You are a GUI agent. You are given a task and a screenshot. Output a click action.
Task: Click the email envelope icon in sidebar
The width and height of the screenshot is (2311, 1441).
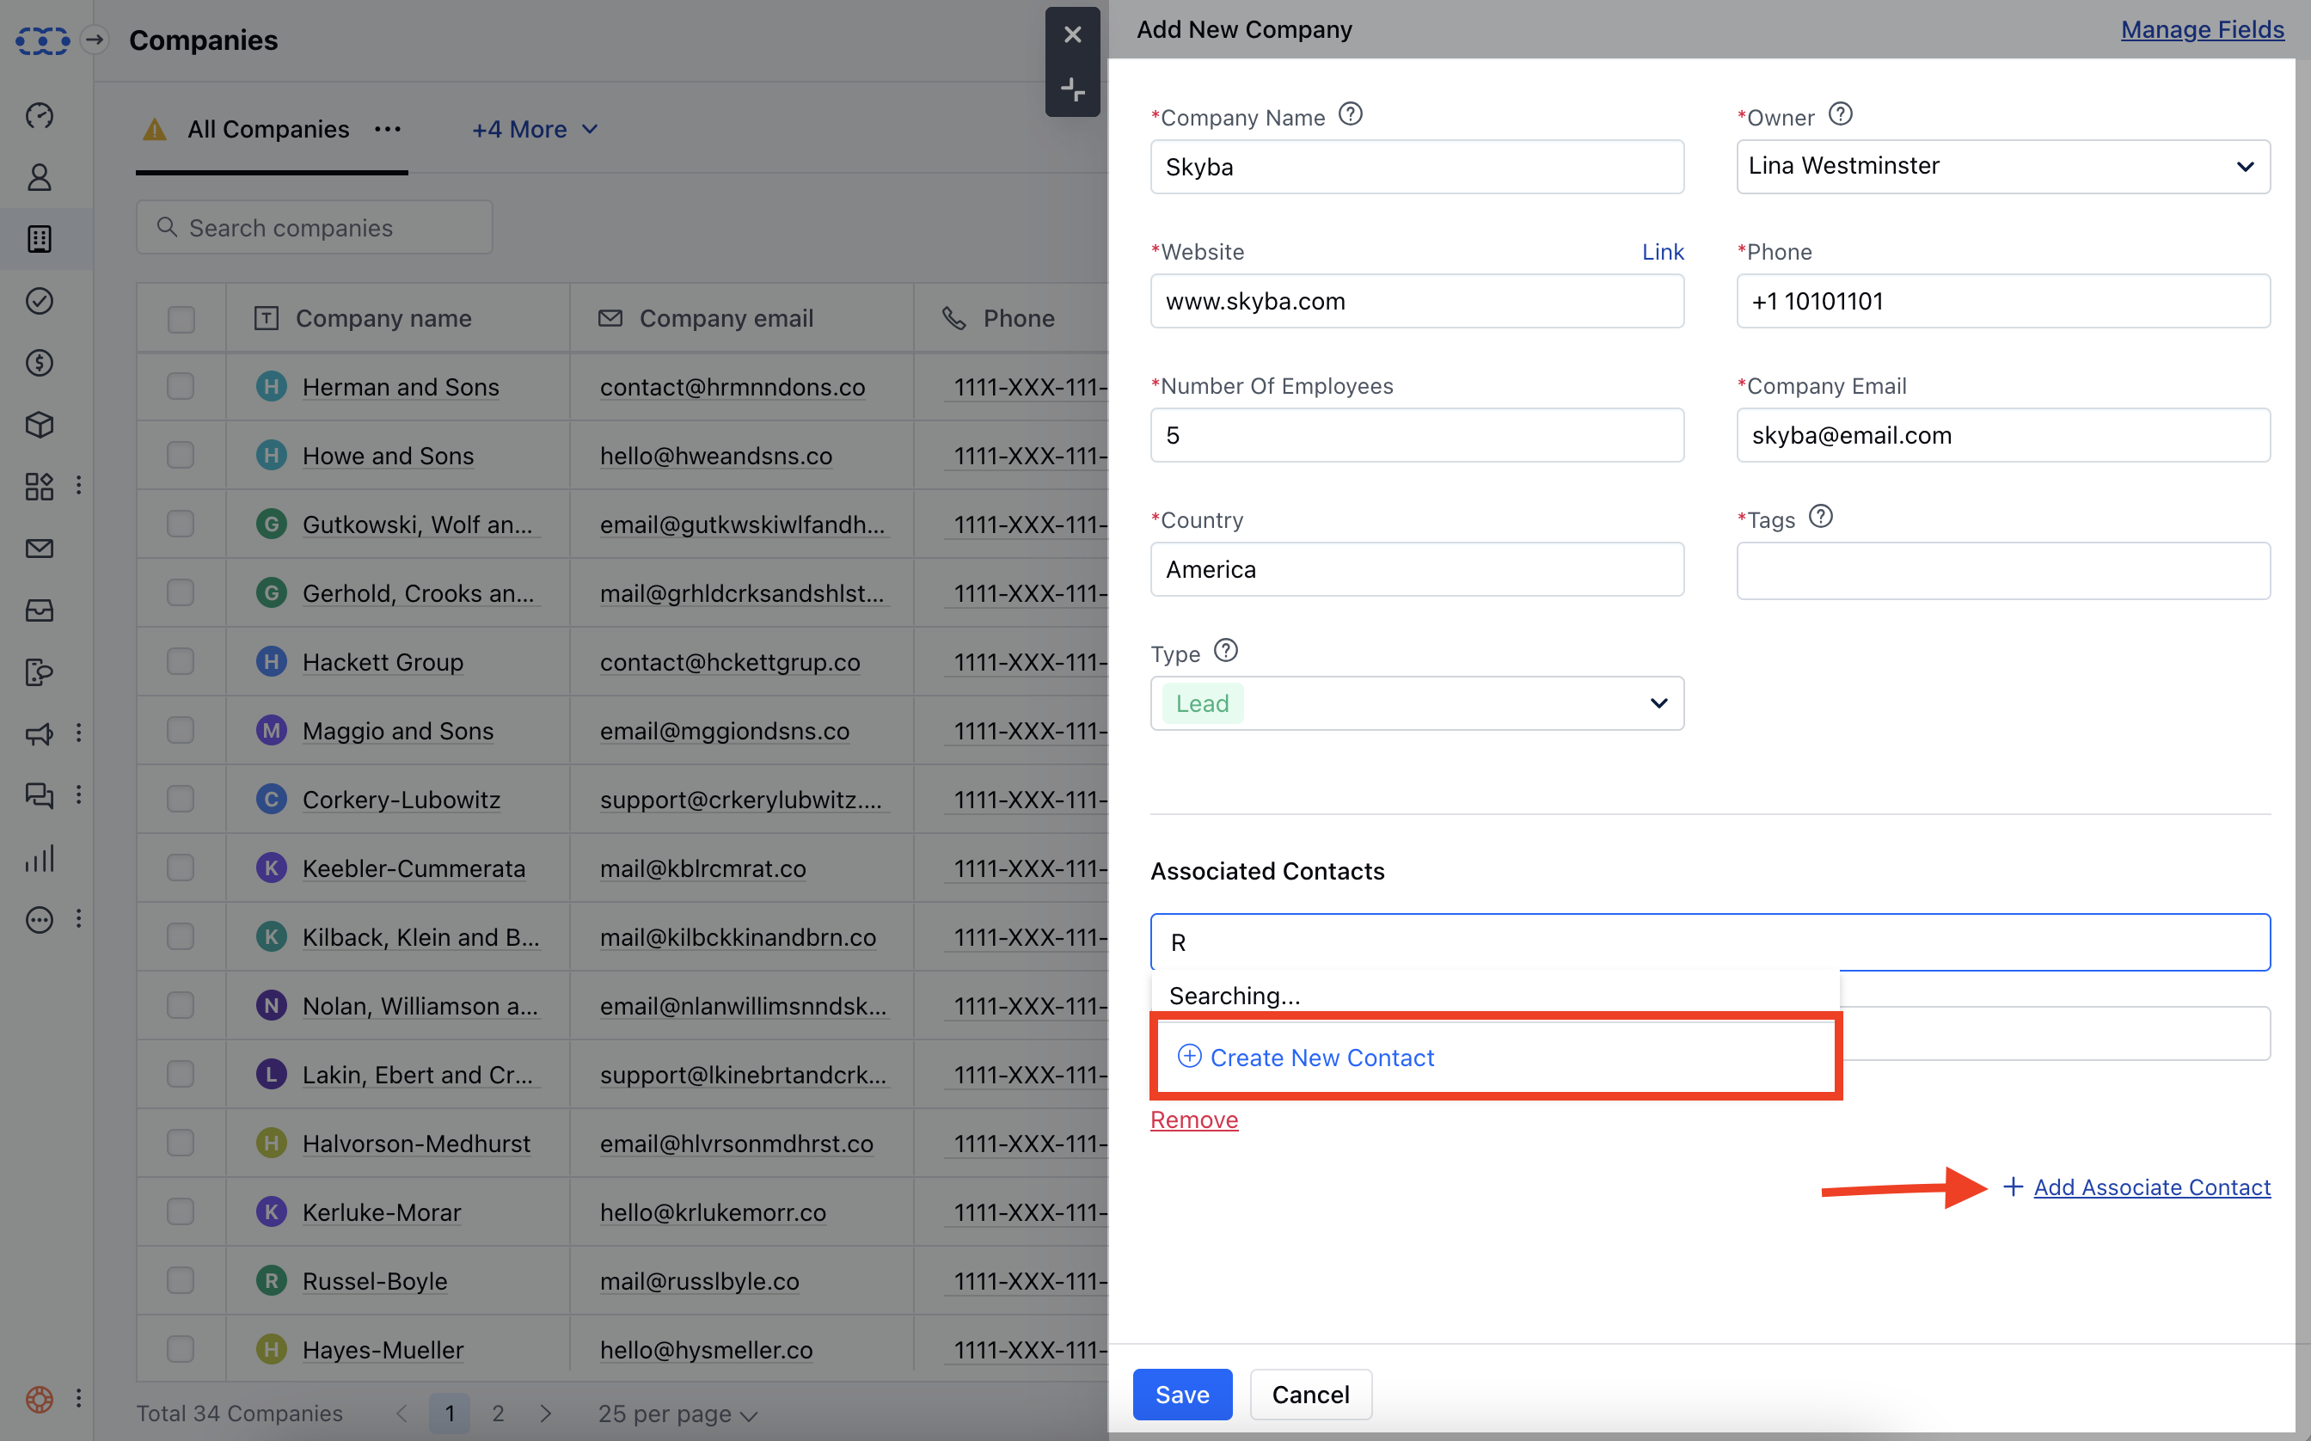pos(39,549)
